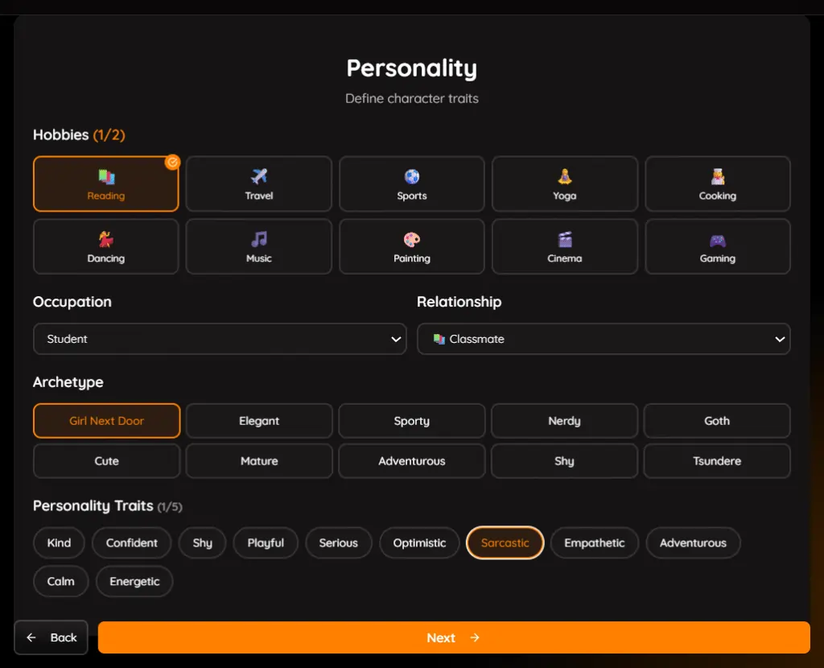Click the left arrow in Back button
Screen dimensions: 824x668
pos(31,637)
